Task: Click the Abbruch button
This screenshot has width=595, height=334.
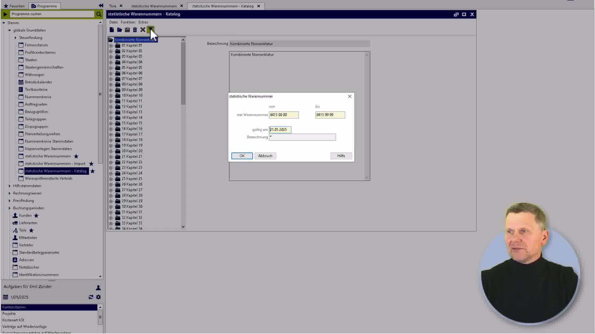Action: pos(265,156)
